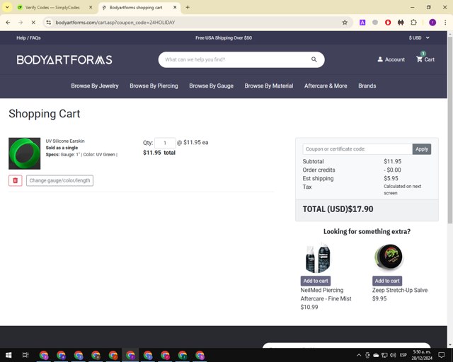Click the NeilMed Piercing Aftercare product image
This screenshot has width=453, height=362.
pos(318,258)
